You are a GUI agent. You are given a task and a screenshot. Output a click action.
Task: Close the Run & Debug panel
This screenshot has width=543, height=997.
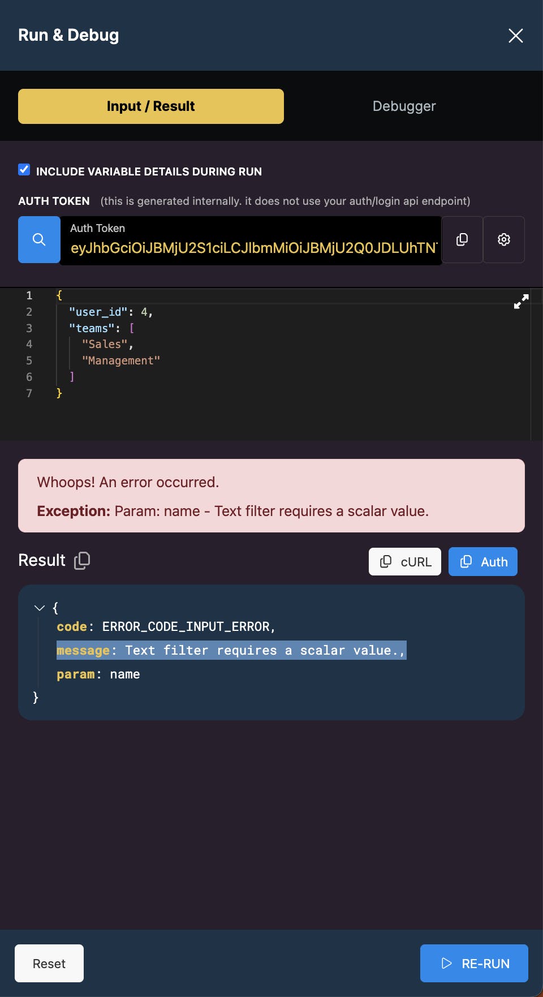[515, 36]
